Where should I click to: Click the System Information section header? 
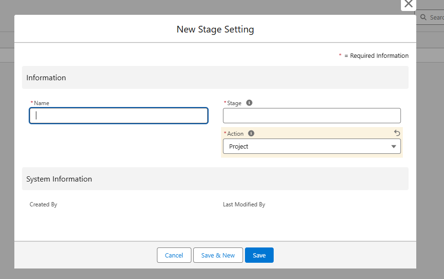coord(59,179)
